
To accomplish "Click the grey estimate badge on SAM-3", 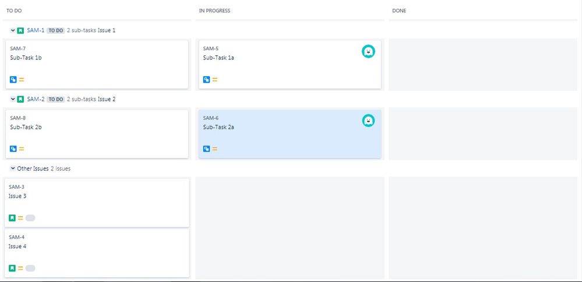I will click(30, 218).
